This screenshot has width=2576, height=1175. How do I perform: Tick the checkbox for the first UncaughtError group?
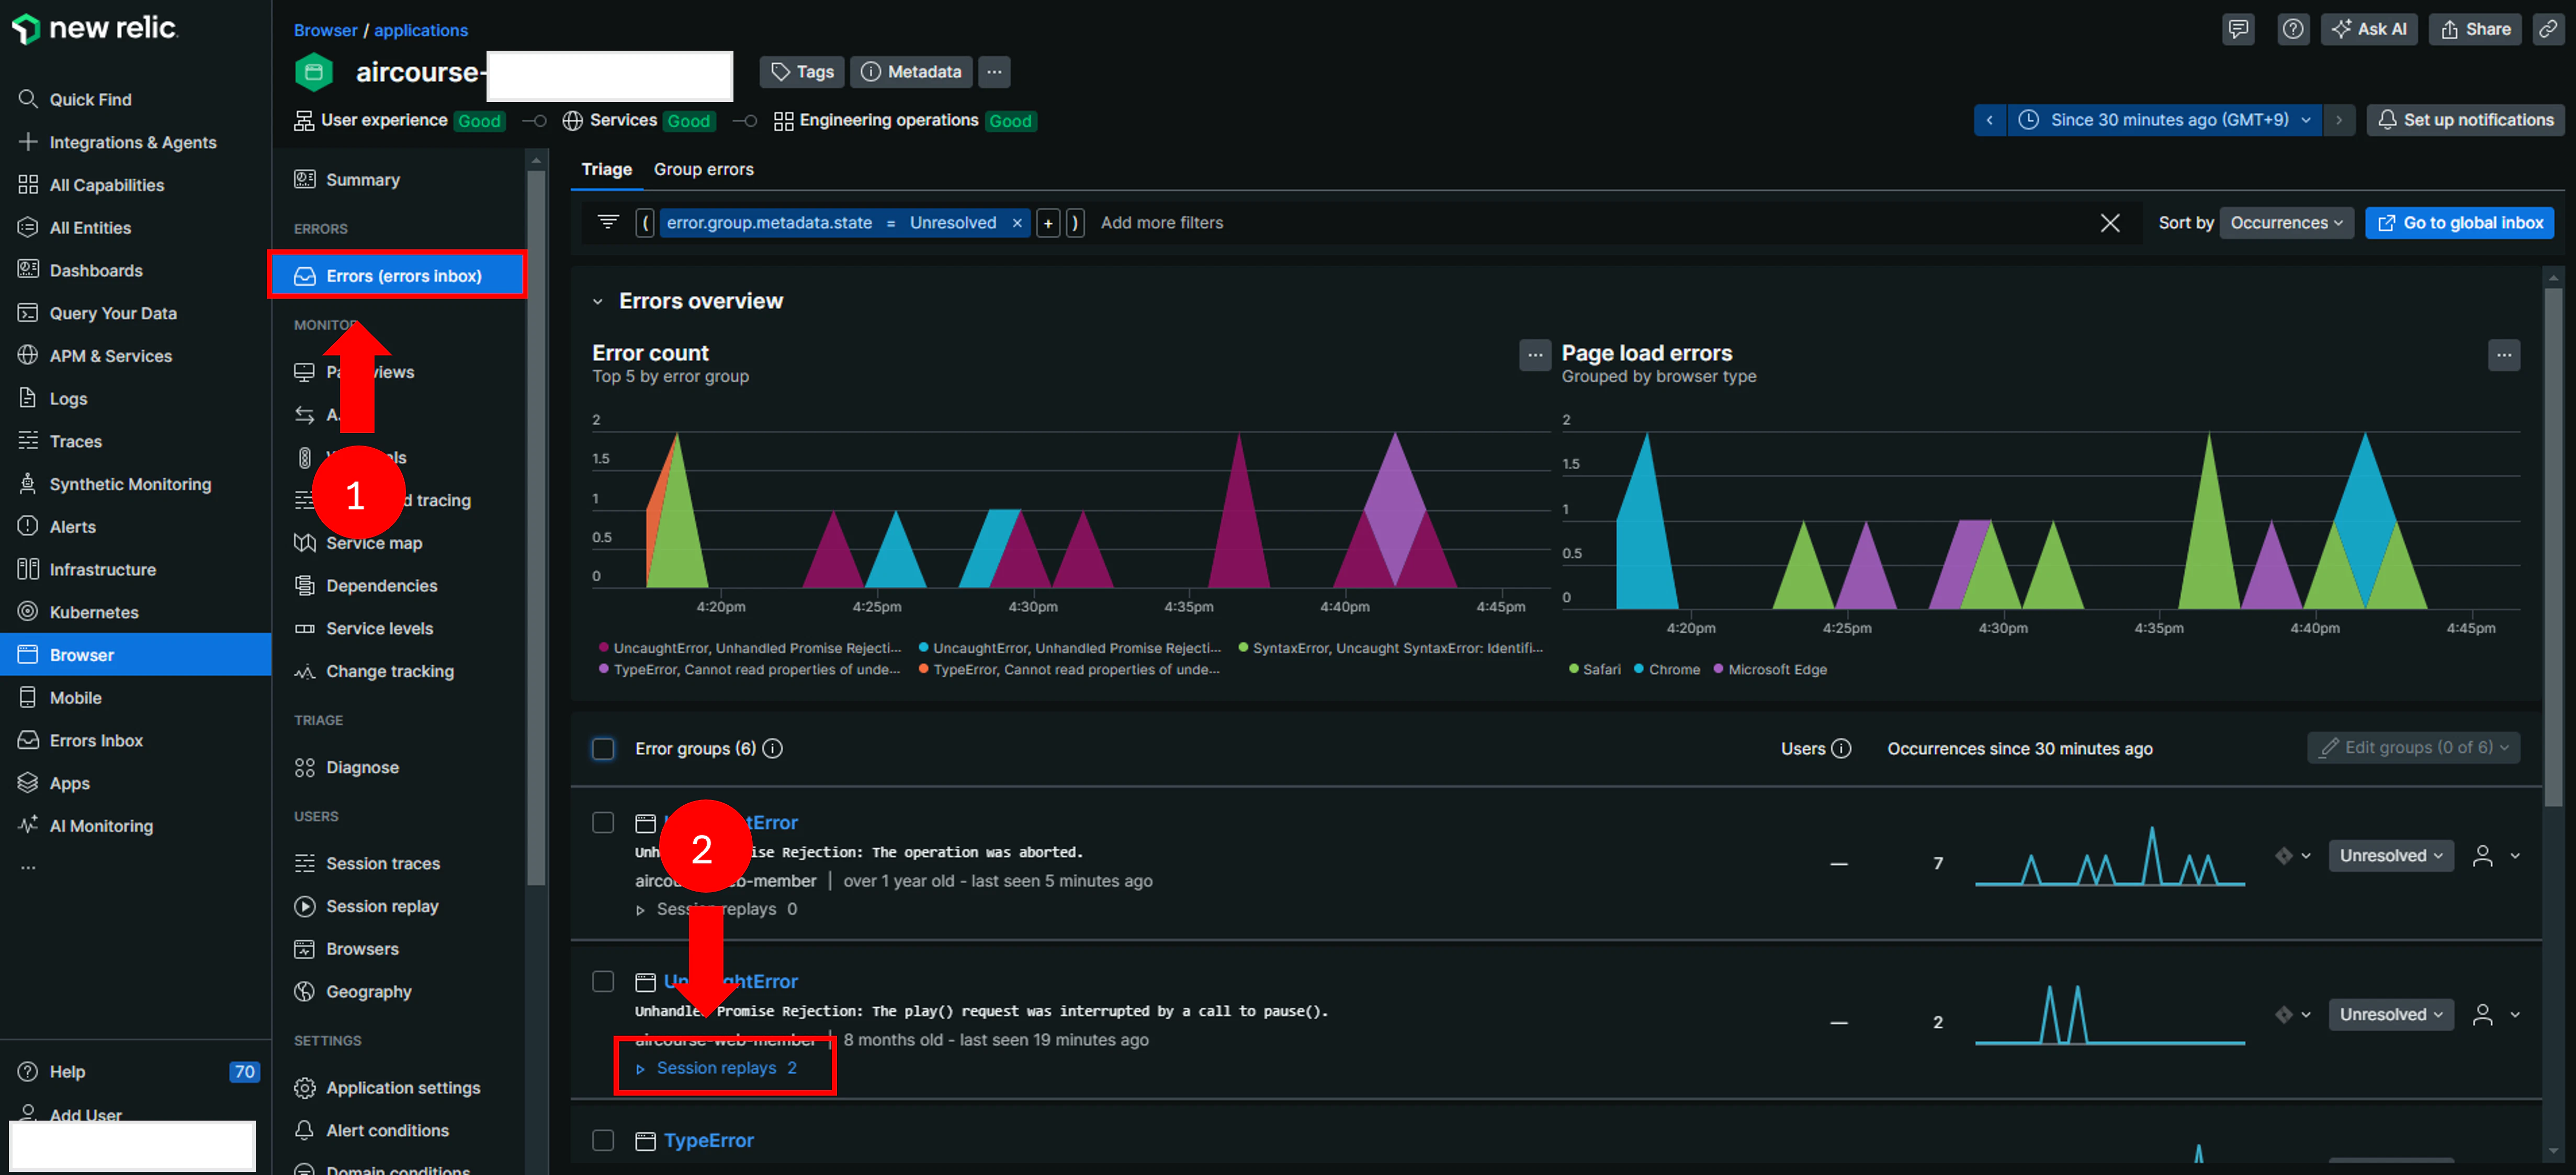(x=603, y=823)
